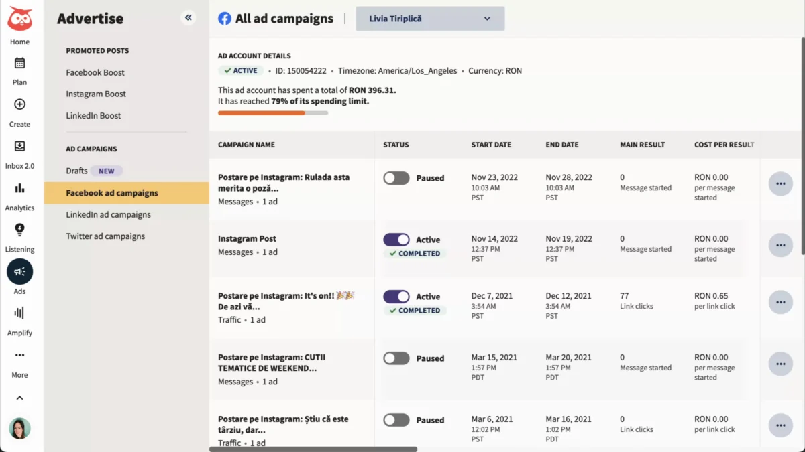This screenshot has width=805, height=452.
Task: Open options menu for CUTII TEMATICE campaign
Action: click(781, 364)
